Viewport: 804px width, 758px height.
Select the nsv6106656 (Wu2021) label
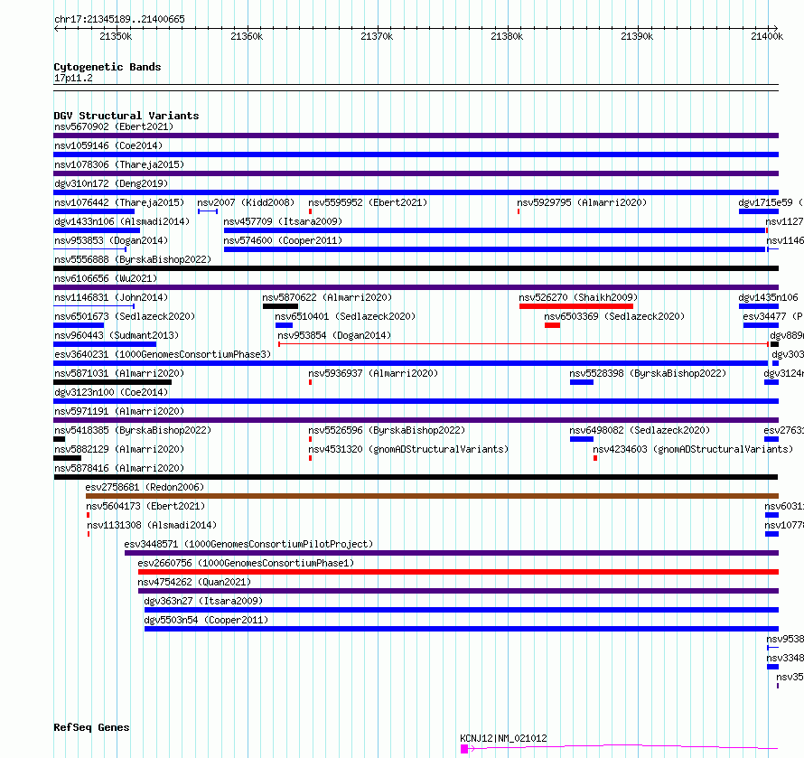(x=106, y=278)
